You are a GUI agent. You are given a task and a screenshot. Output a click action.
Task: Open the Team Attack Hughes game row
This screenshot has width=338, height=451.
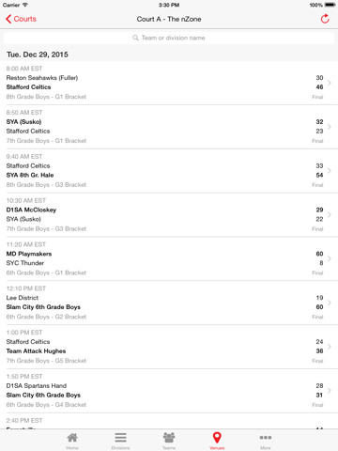pyautogui.click(x=169, y=347)
